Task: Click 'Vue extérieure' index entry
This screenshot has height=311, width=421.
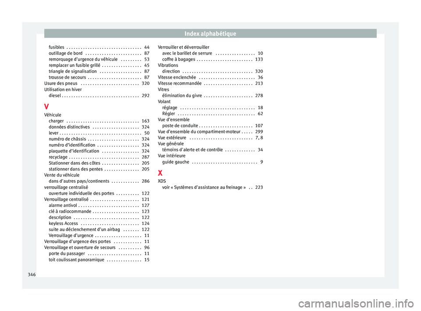Action: coord(210,138)
